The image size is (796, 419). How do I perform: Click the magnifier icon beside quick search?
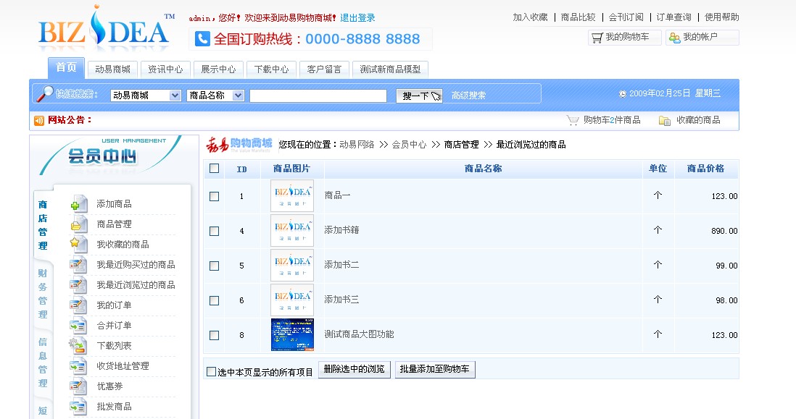(x=45, y=94)
